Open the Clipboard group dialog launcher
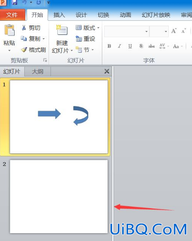 [x=45, y=60]
